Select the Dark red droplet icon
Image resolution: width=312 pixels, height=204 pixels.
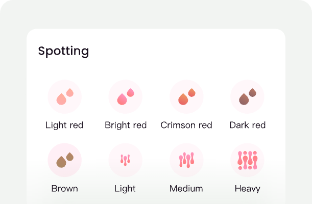247,96
